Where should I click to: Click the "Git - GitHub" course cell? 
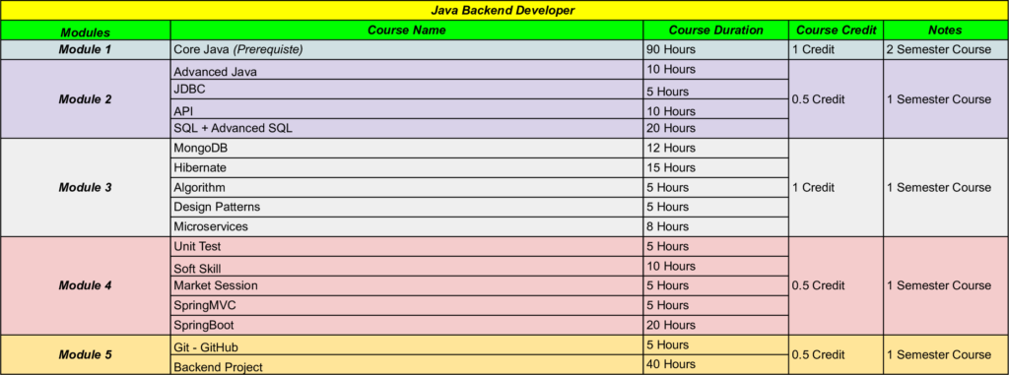pos(407,344)
